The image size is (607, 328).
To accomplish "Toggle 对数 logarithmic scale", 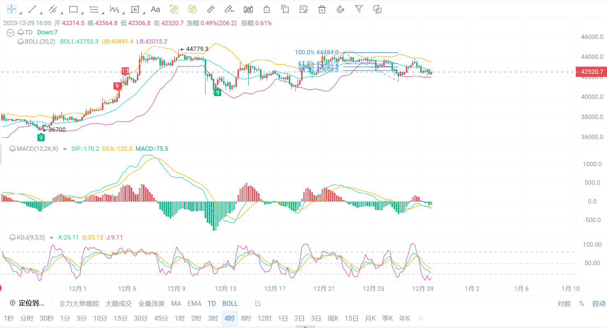I will pos(564,304).
